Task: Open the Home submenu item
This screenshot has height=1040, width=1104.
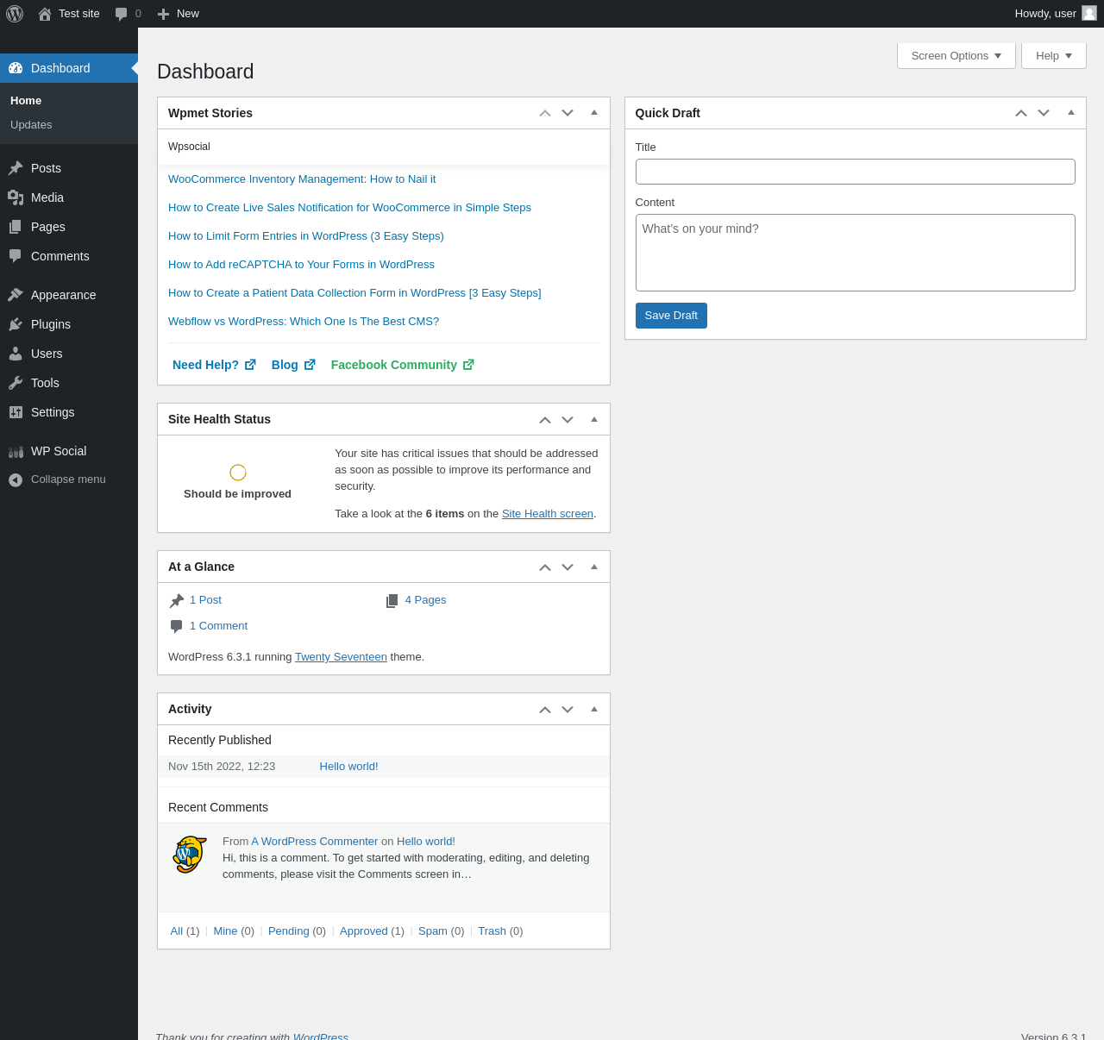Action: click(x=26, y=101)
